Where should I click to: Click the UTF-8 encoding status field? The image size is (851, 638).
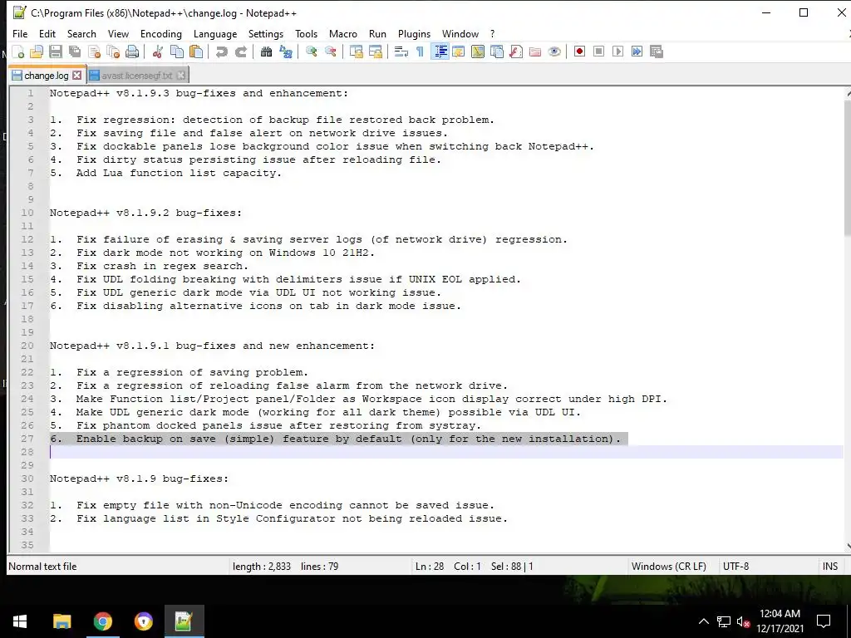coord(736,567)
